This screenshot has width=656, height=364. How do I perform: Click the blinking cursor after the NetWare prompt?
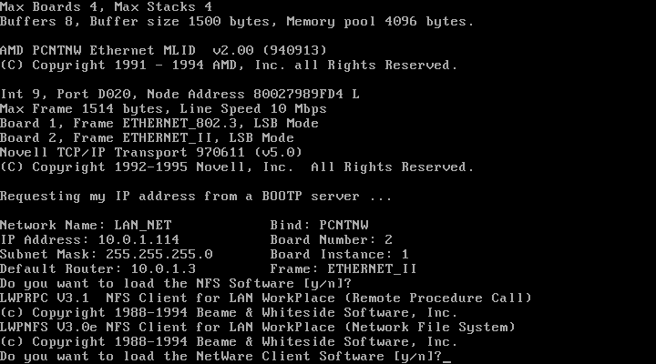tap(446, 361)
